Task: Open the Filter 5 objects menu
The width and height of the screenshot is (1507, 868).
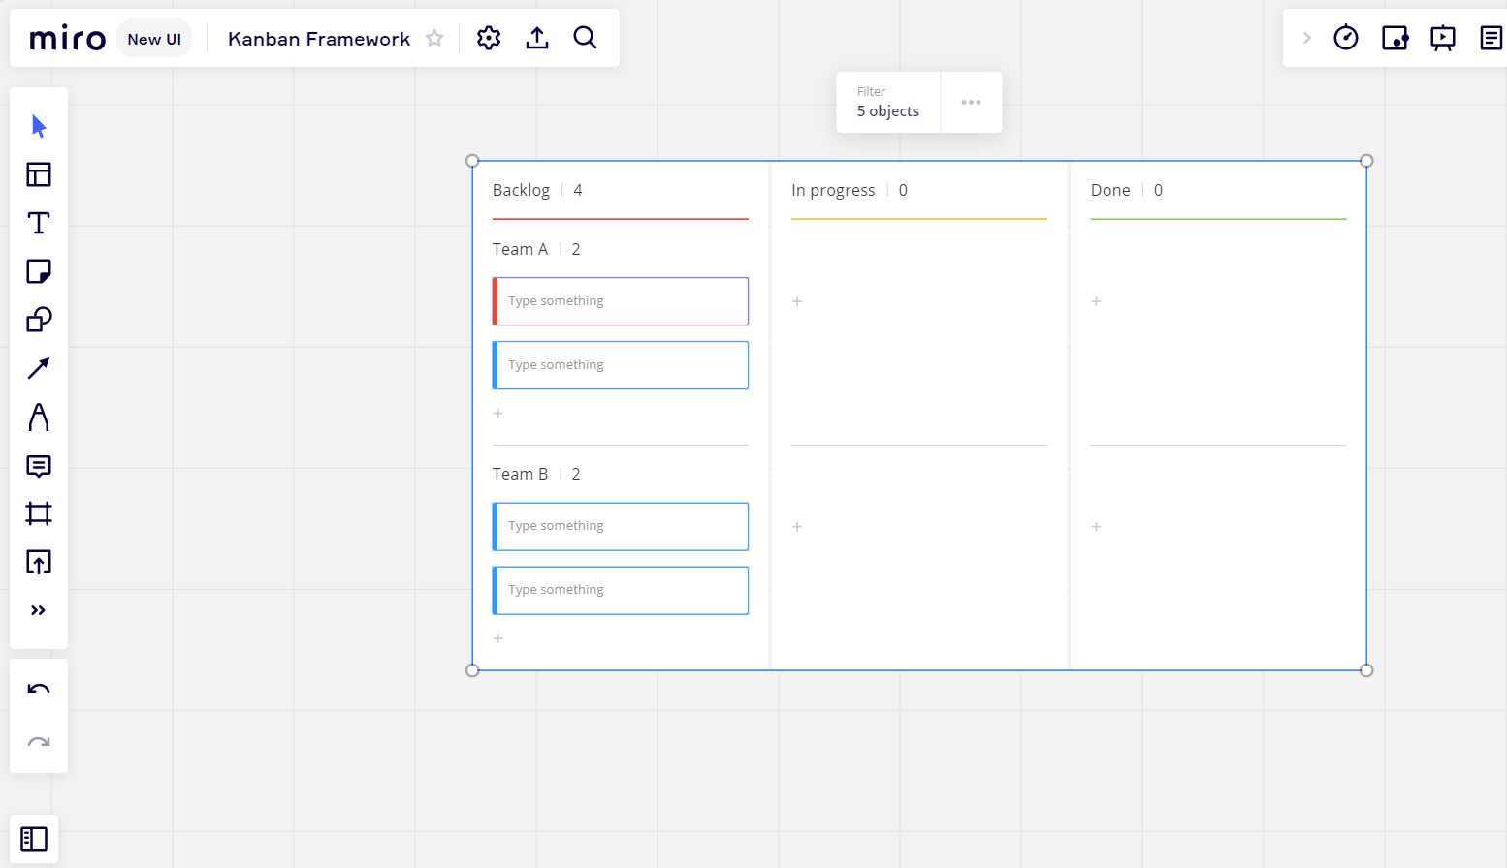Action: 887,102
